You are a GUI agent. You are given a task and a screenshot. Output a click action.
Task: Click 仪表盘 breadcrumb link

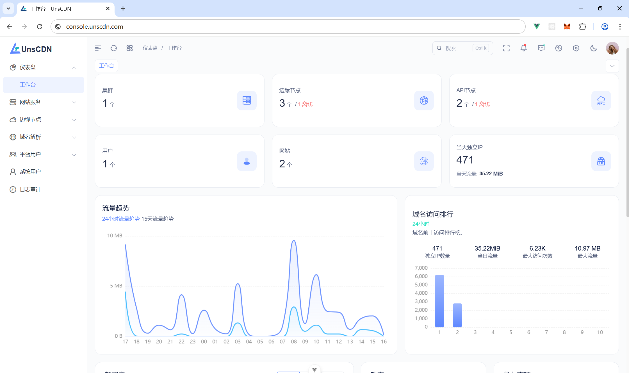point(150,48)
